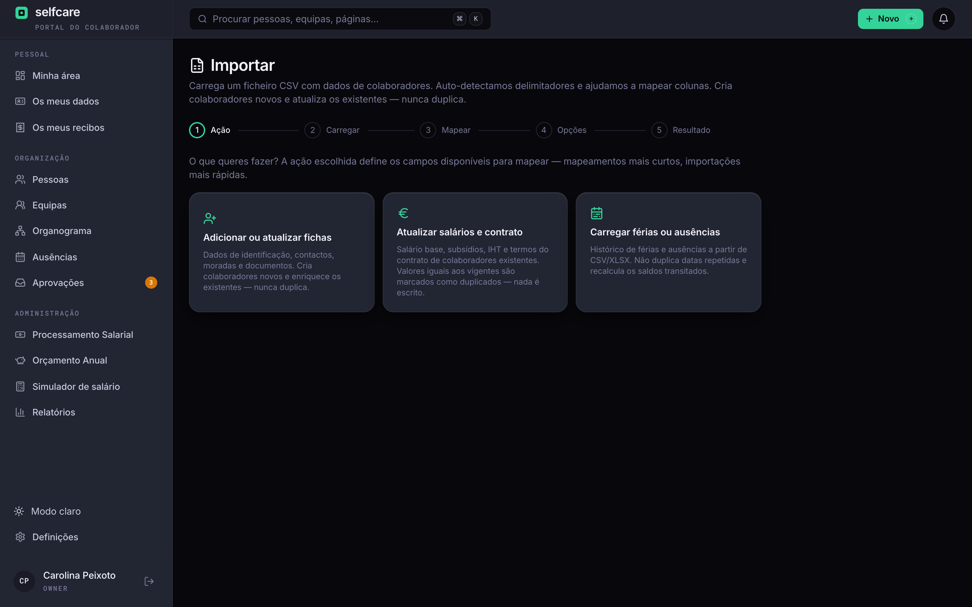This screenshot has height=607, width=972.
Task: Open Equipas in the sidebar
Action: (x=86, y=205)
